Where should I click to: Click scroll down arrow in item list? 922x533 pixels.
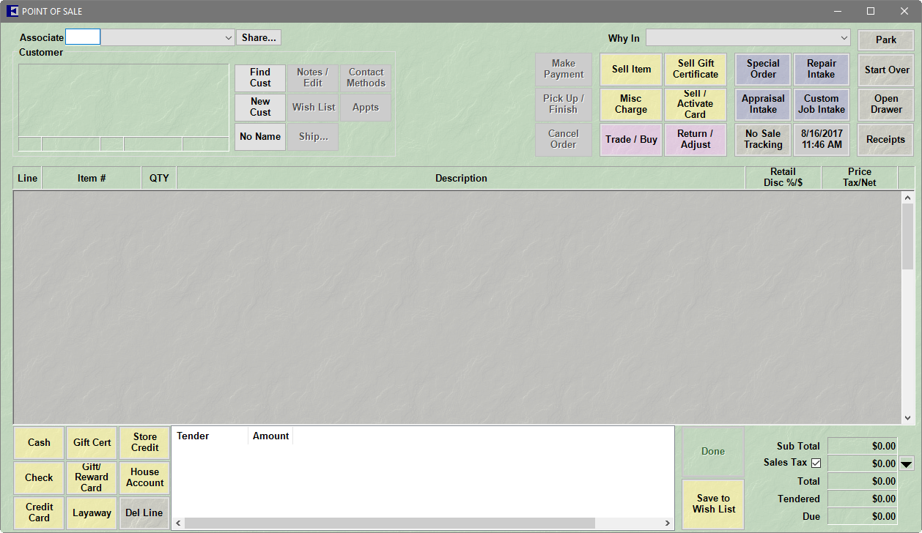click(908, 417)
